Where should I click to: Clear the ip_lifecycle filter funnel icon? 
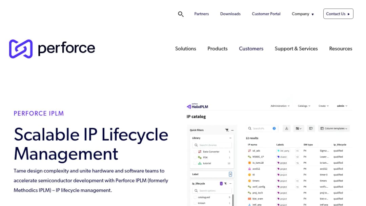[225, 184]
